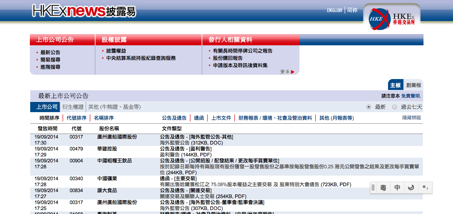Viewport: 453px width, 214px height.
Task: Click stock name 中國礦業
Action: [x=107, y=179]
